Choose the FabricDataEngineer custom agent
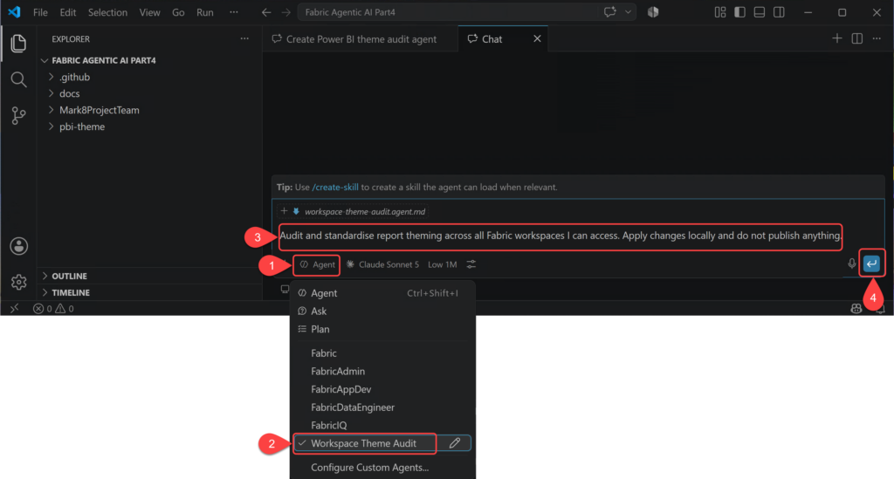 coord(382,407)
